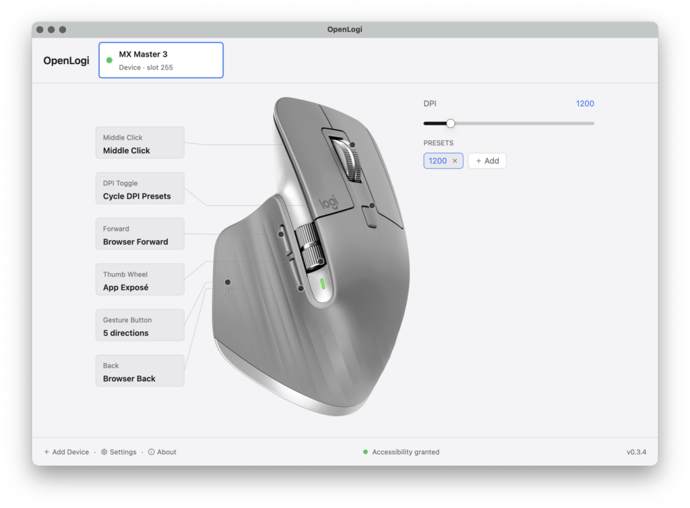
Task: Click the OpenLogi app logo text
Action: pos(66,60)
